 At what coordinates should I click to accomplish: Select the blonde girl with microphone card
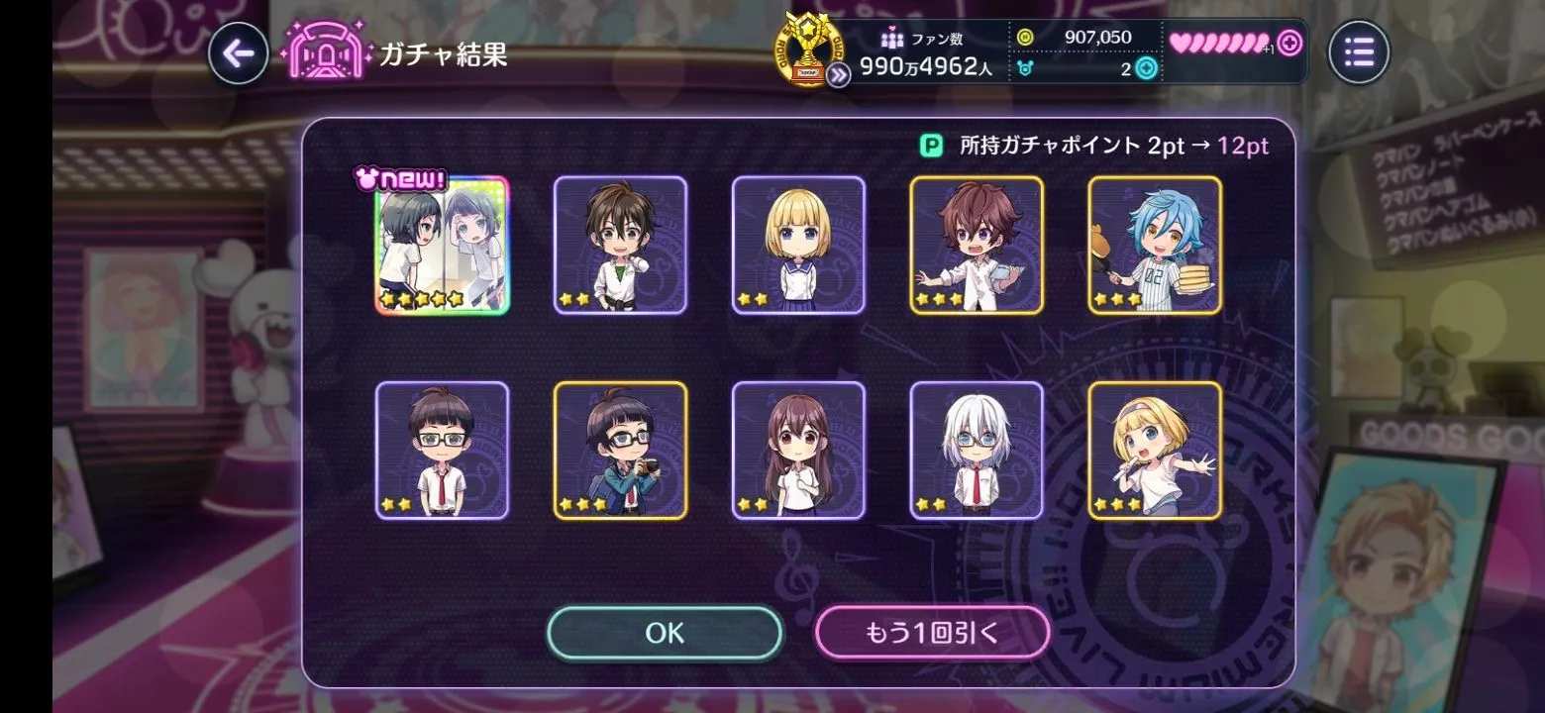(x=1155, y=451)
